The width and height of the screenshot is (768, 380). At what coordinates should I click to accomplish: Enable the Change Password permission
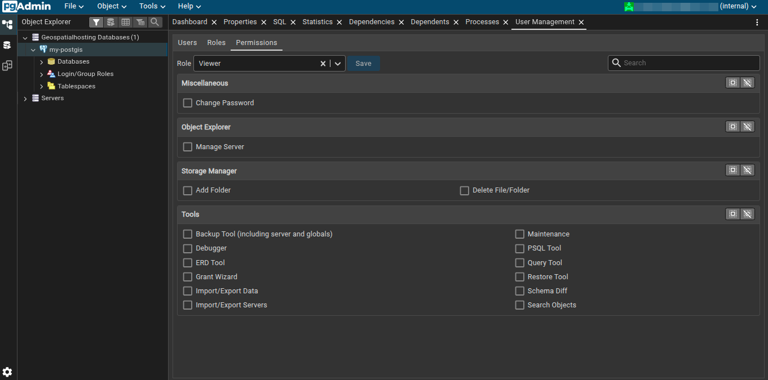coord(187,103)
